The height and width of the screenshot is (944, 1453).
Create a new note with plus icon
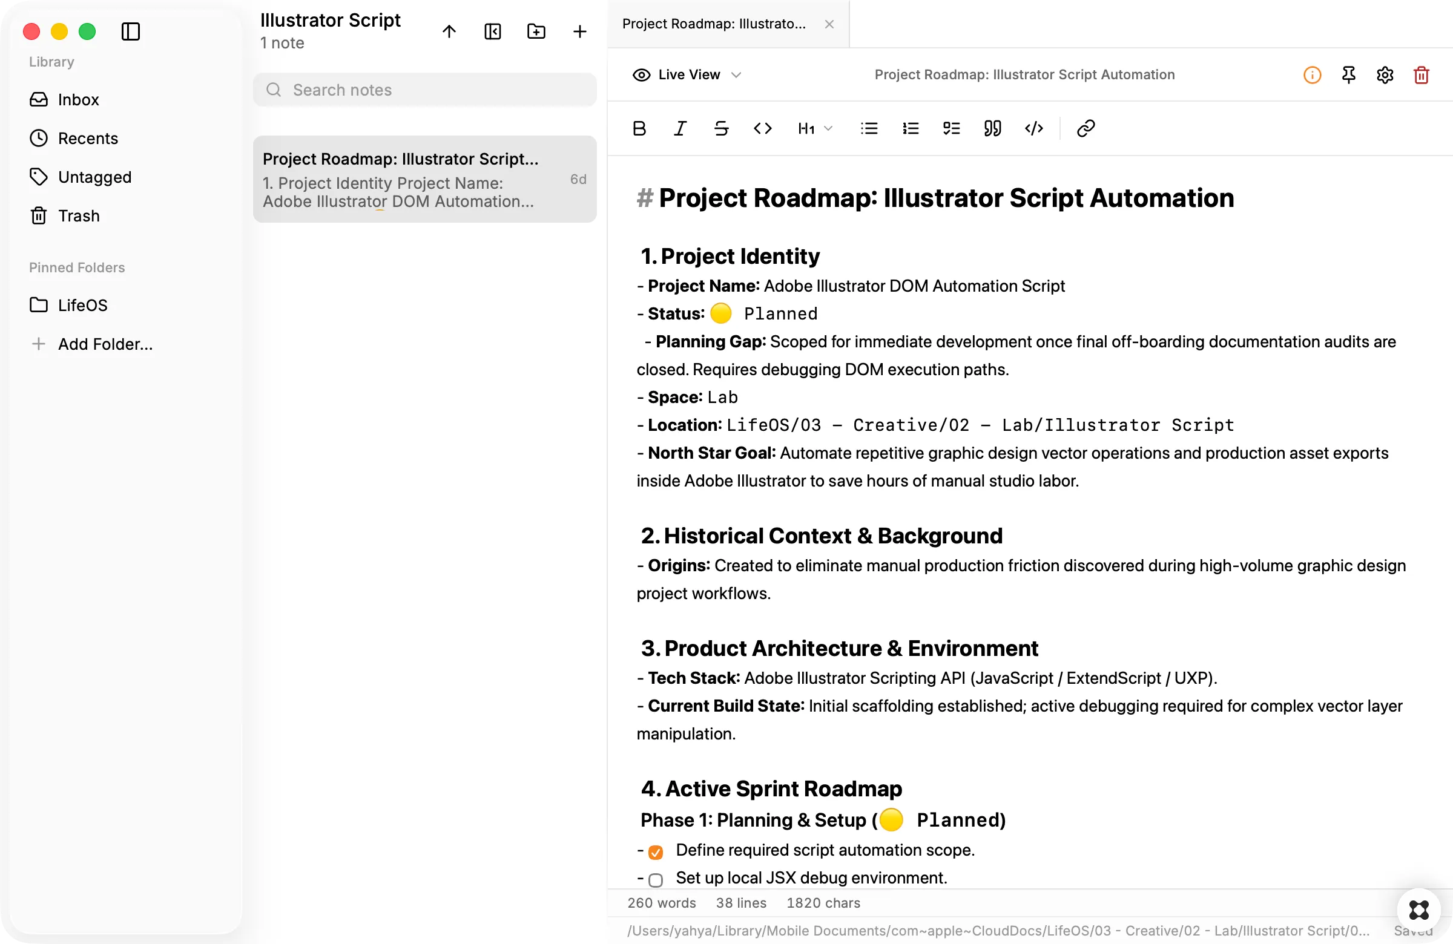click(x=580, y=31)
